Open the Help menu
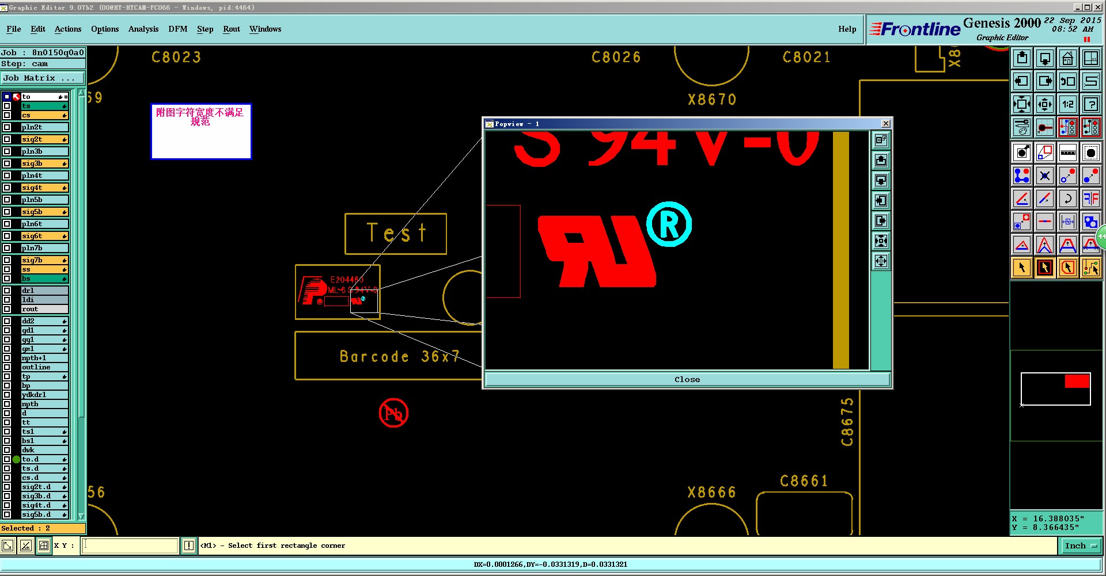 [x=847, y=29]
